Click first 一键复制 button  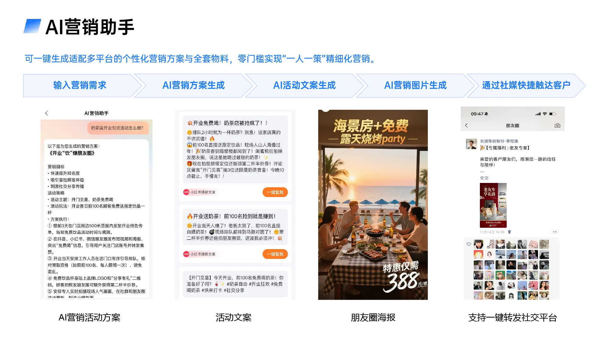(275, 192)
